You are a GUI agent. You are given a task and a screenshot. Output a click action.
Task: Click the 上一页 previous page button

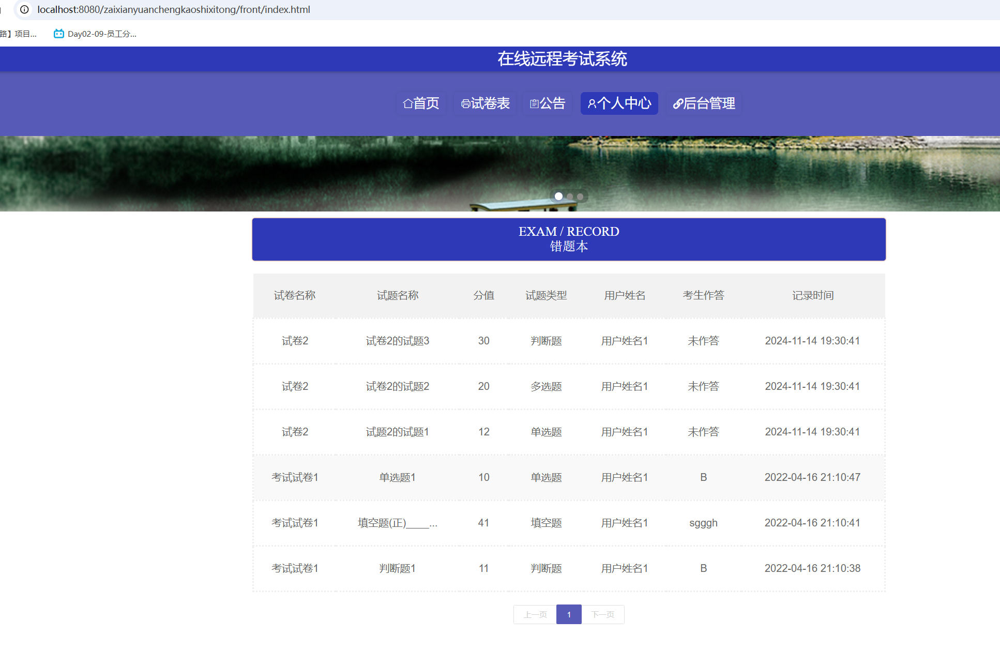pyautogui.click(x=535, y=614)
